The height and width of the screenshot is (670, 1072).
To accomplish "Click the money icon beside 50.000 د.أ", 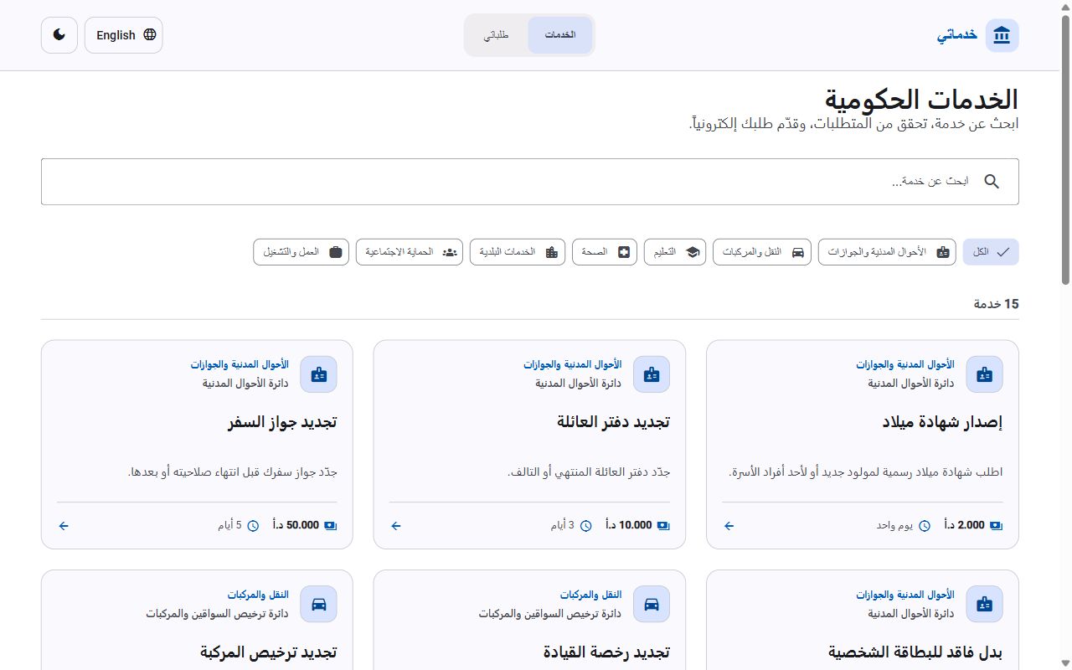I will [330, 526].
